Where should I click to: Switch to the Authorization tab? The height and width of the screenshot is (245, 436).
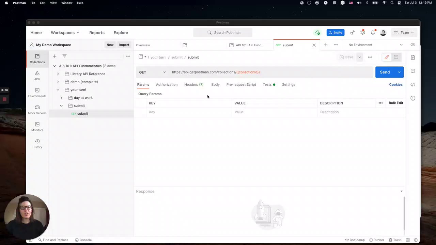[167, 84]
